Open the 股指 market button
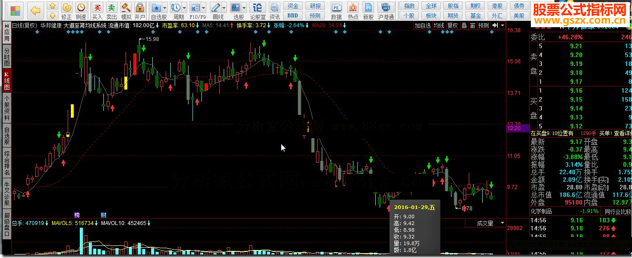The image size is (632, 258). coord(453,6)
